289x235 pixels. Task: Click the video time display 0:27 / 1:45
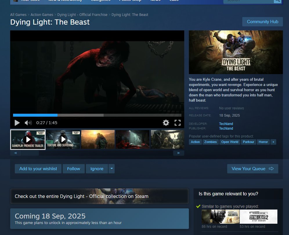47,123
